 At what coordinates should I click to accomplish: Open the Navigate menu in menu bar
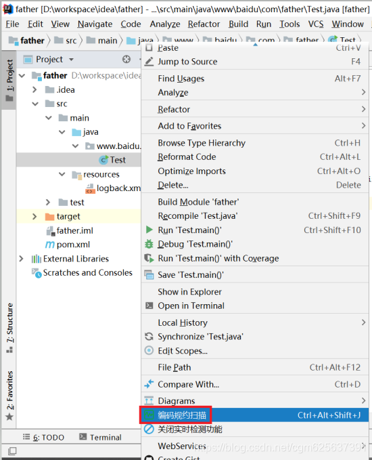(x=95, y=24)
